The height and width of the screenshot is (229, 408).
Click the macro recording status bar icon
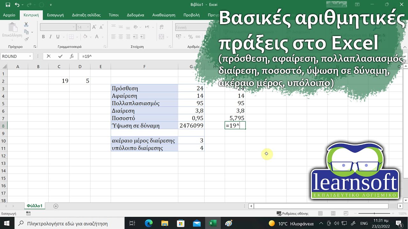point(28,214)
